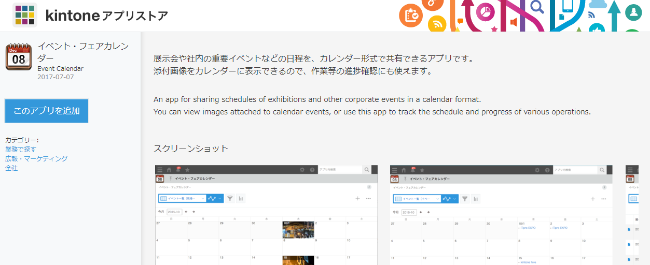
Task: Click the description line starting '展示会や社内の重要イベント'
Action: click(x=314, y=58)
